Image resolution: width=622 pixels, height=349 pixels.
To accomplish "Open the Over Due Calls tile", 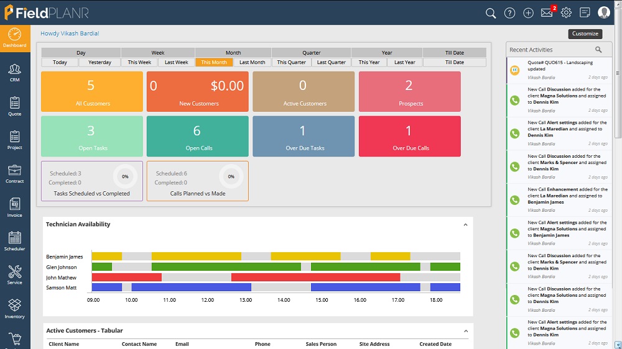I will coord(409,136).
